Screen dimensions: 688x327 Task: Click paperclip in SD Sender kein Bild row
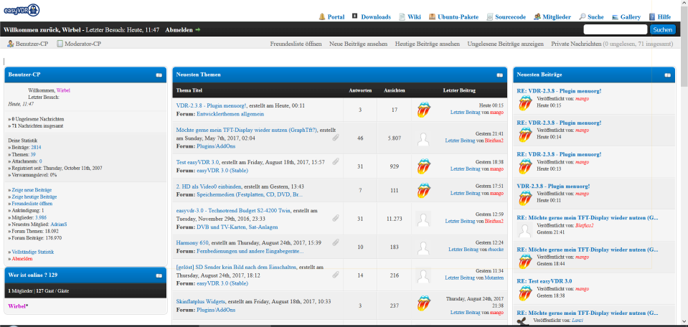336,275
